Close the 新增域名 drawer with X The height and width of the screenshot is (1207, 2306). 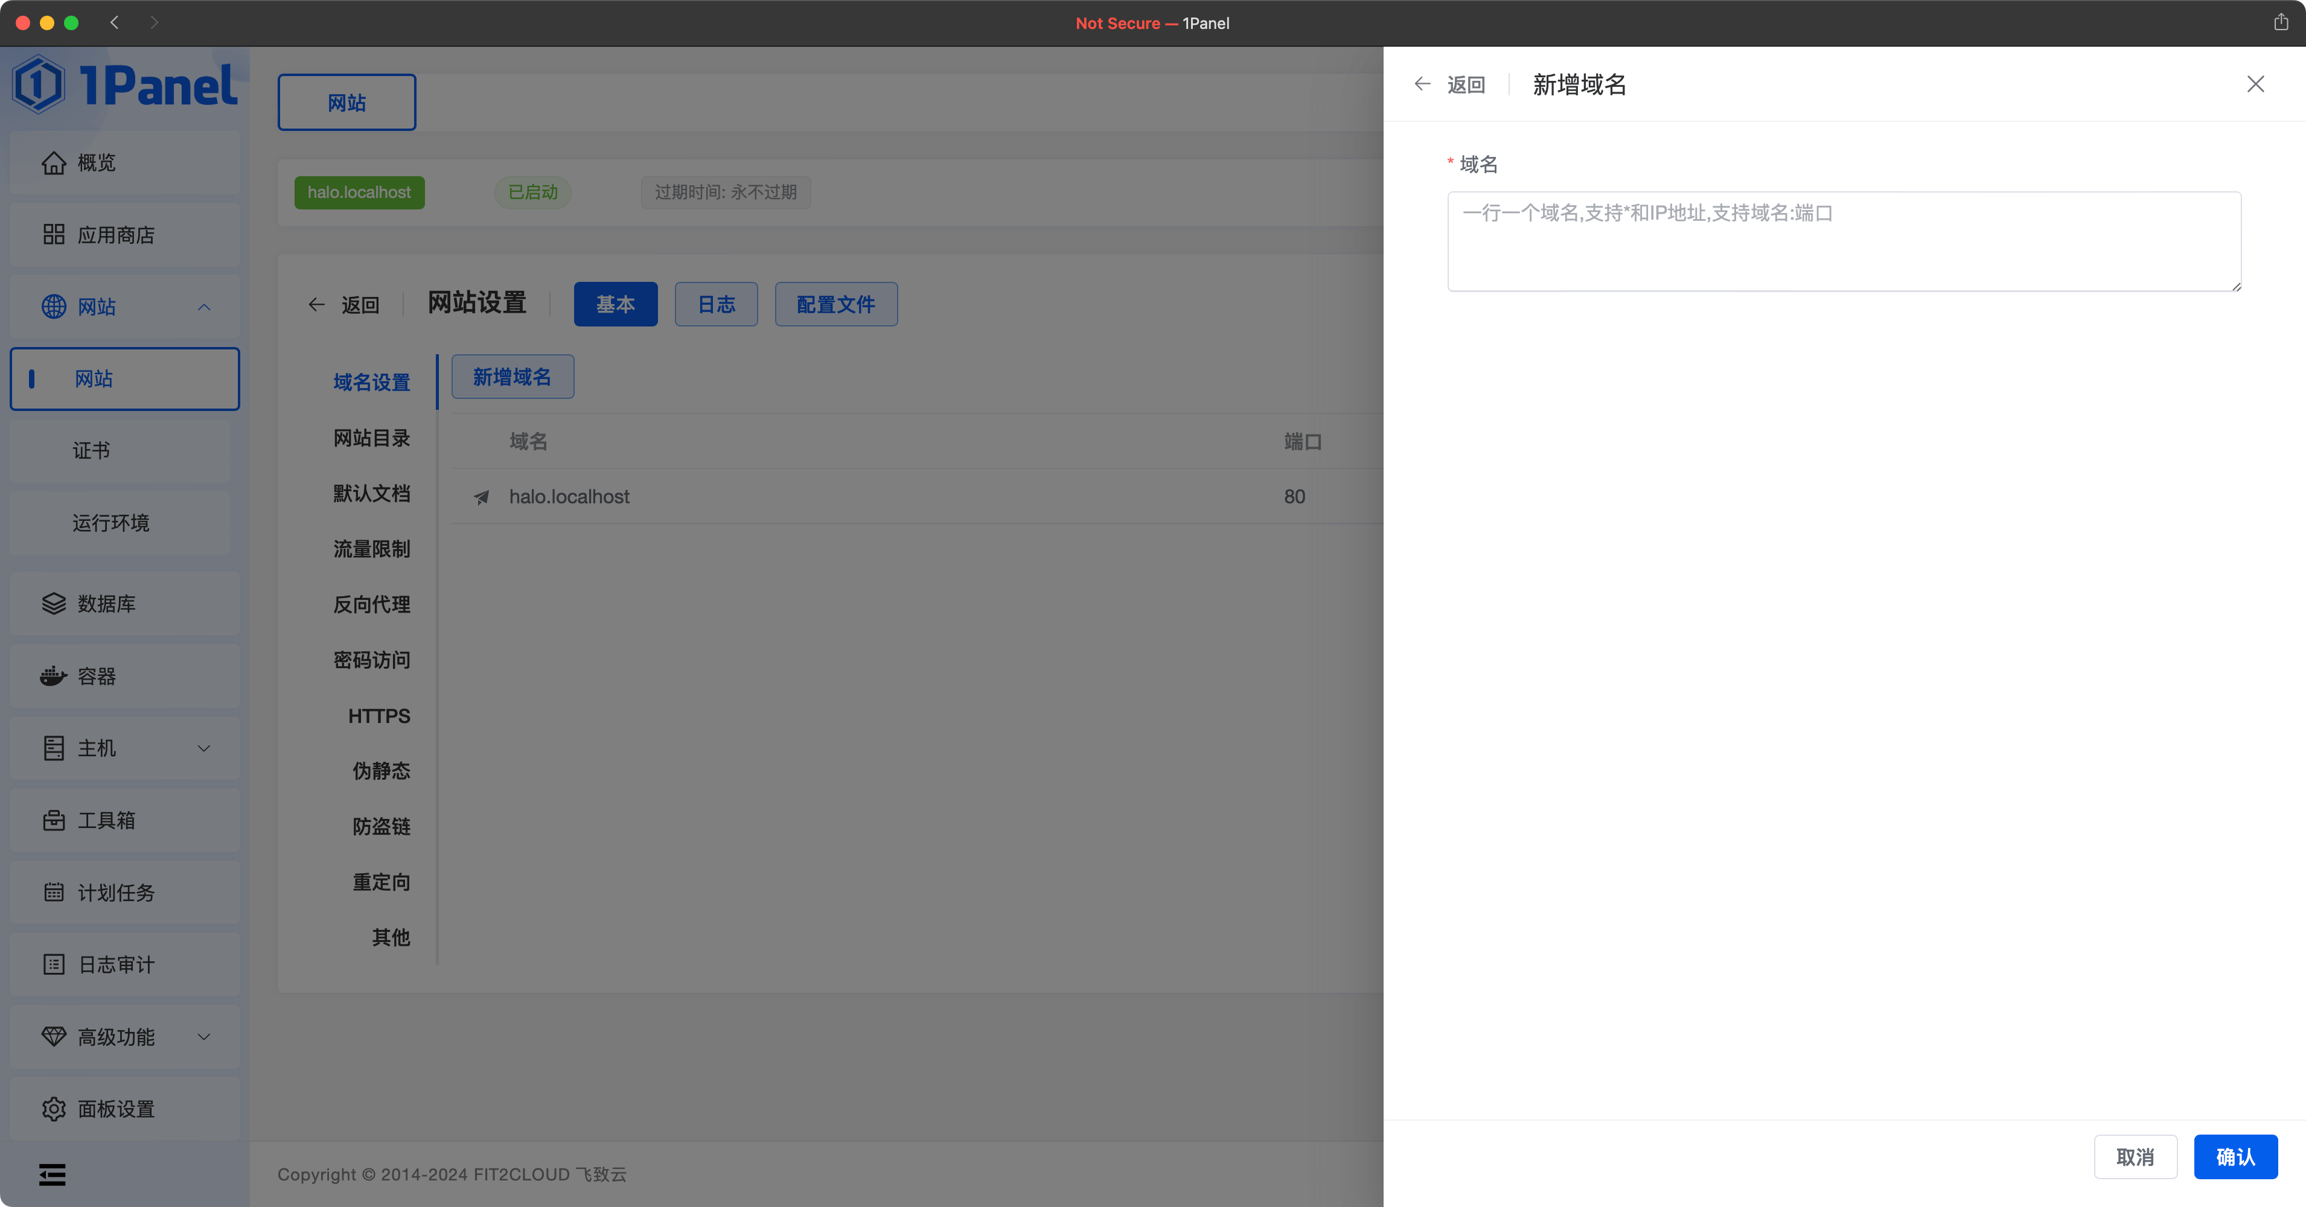[2255, 84]
